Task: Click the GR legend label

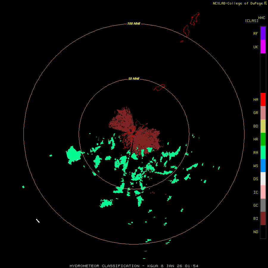Action: click(255, 113)
